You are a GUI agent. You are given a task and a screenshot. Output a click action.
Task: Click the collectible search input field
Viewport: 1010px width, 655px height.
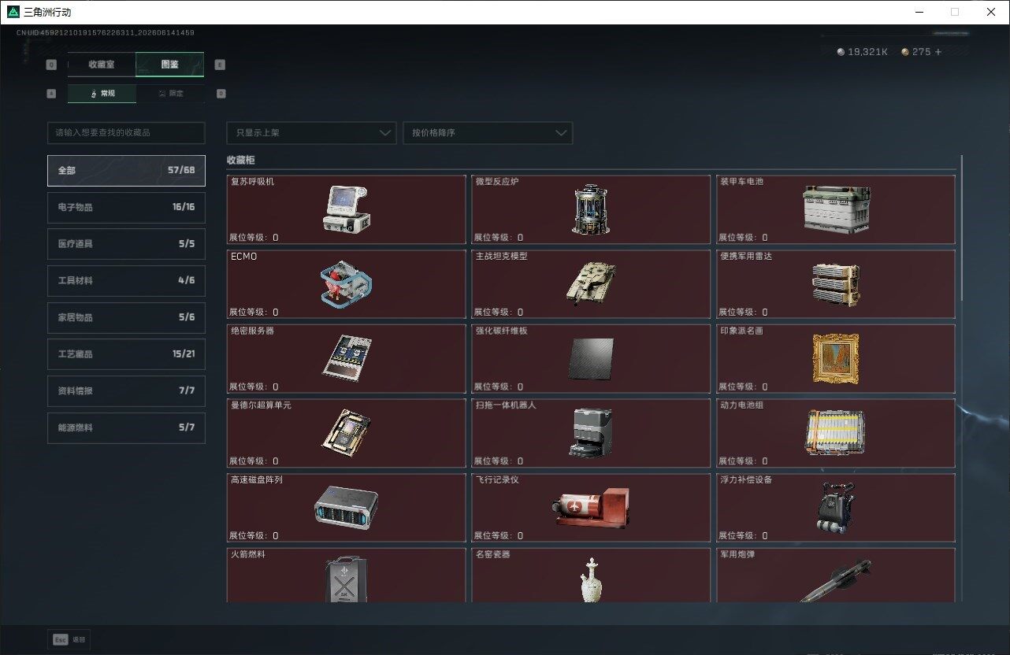(126, 133)
